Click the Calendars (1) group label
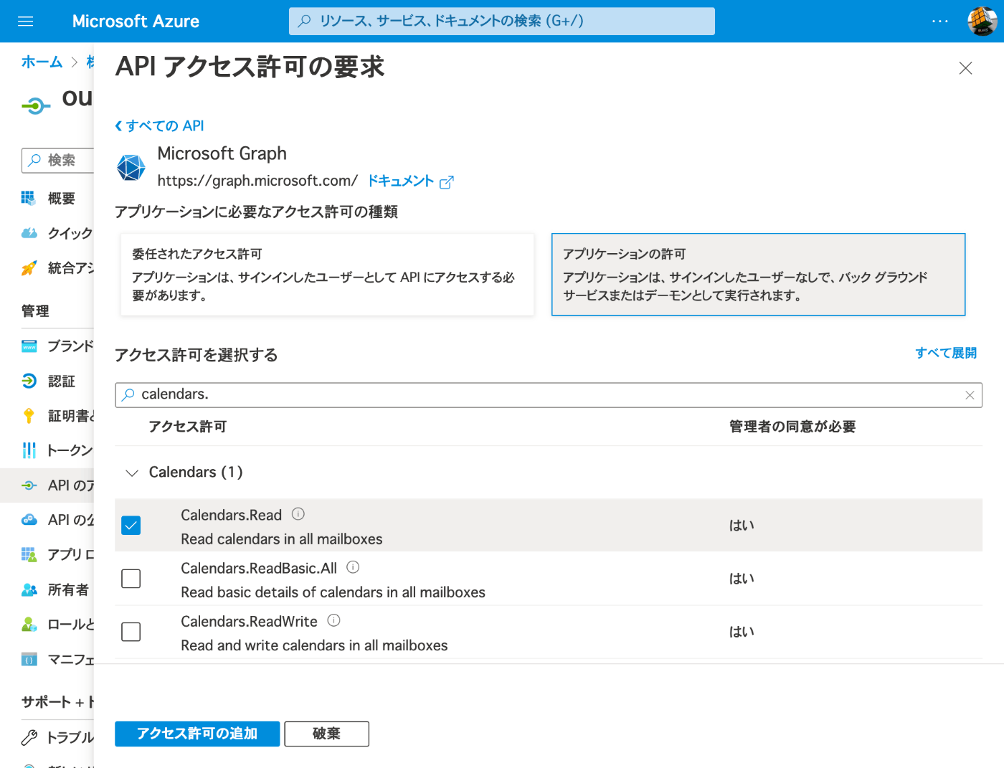1004x768 pixels. click(196, 472)
